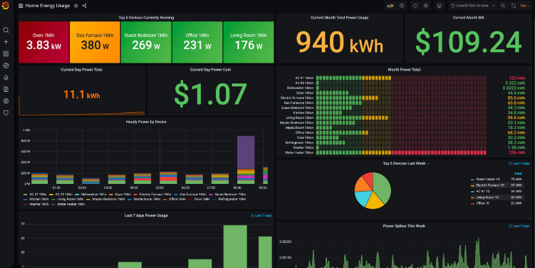Expand the 1m refresh interval dropdown

tap(524, 6)
